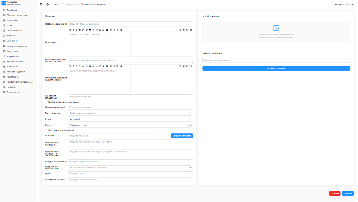Image resolution: width=358 pixels, height=202 pixels.
Task: Click the italic icon in the Описание editor
Action: [x=73, y=30]
